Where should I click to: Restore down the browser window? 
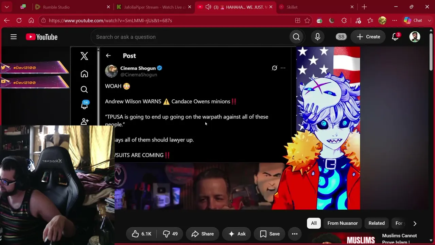pos(412,7)
